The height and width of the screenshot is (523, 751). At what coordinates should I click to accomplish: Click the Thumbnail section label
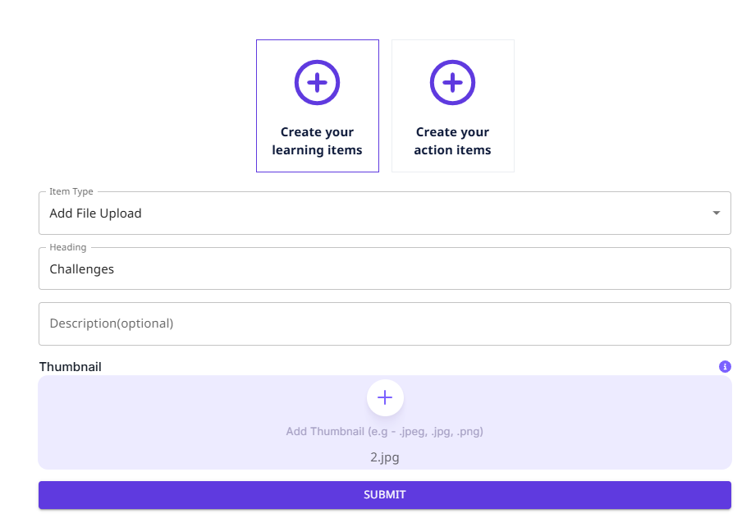click(71, 367)
